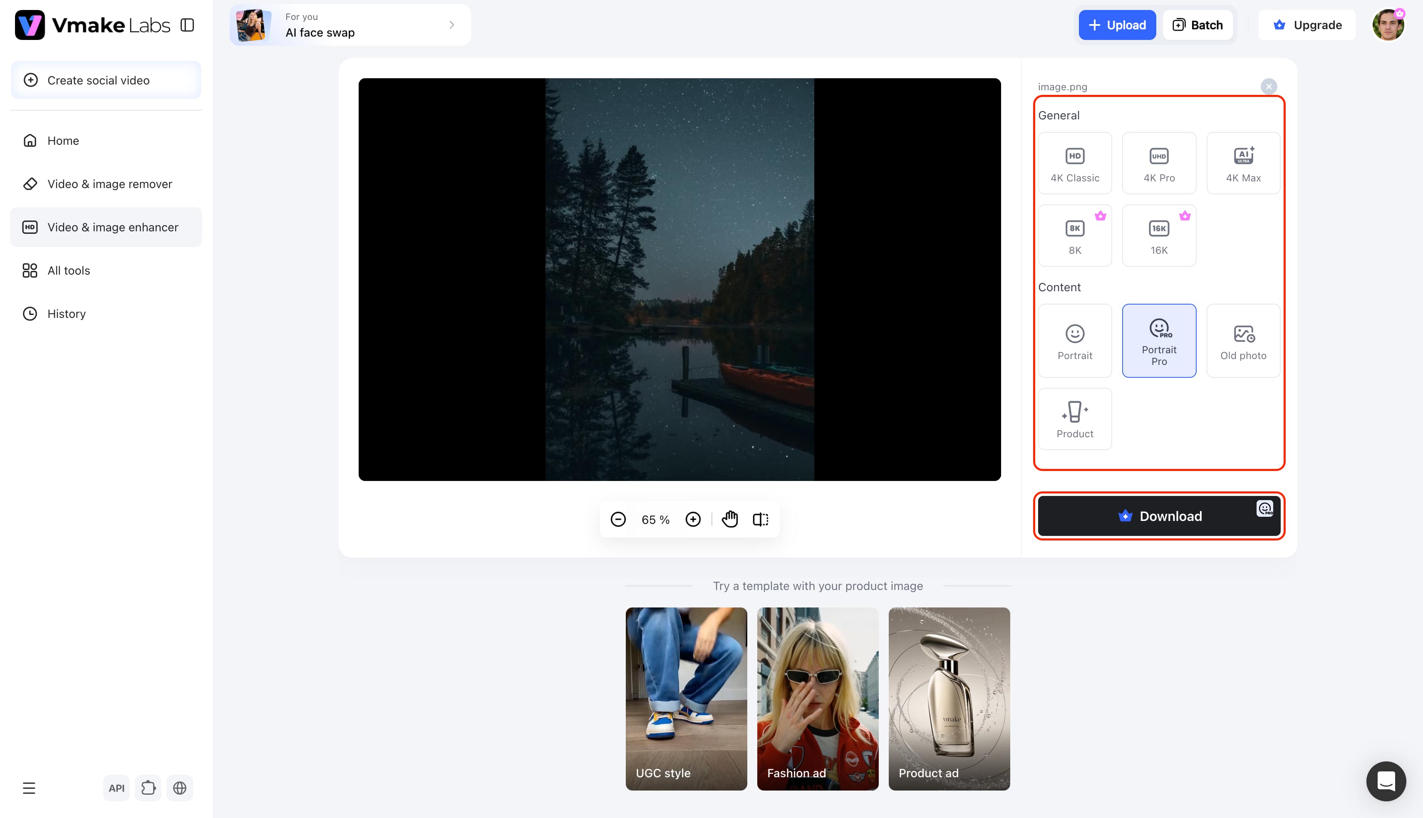Open All tools menu item
This screenshot has width=1423, height=818.
[106, 270]
